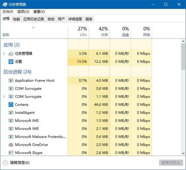
Task: Collapse to 简略信息 view
Action: [x=16, y=163]
